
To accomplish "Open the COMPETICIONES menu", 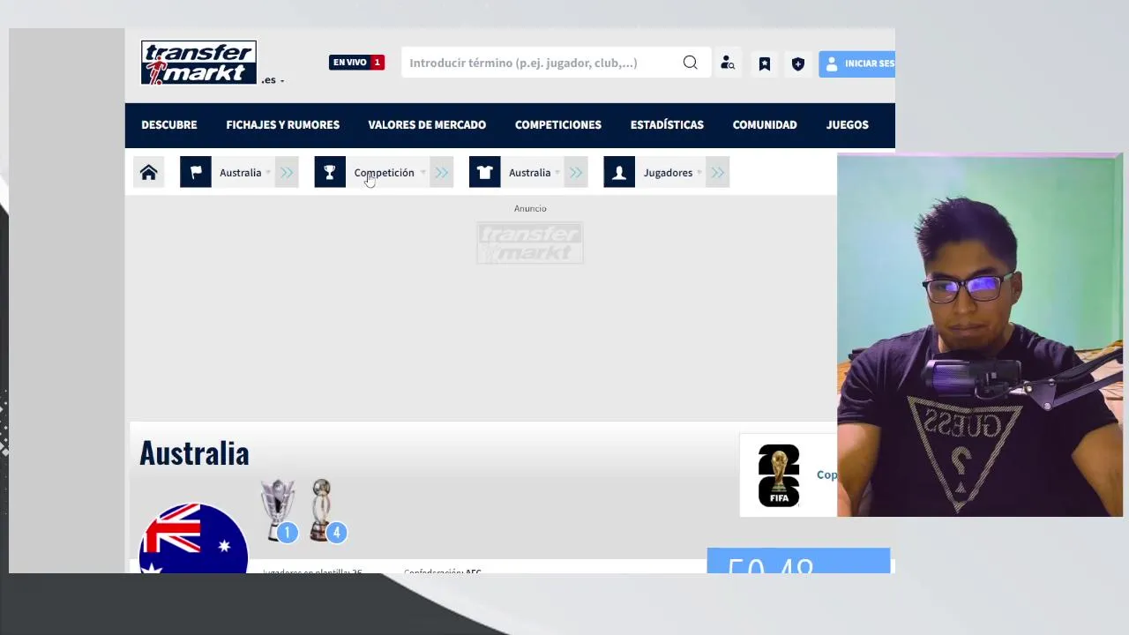I will tap(558, 124).
